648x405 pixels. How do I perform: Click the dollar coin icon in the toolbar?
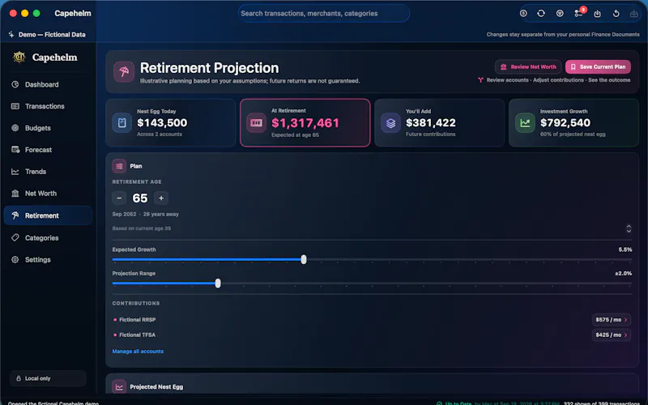pos(523,13)
